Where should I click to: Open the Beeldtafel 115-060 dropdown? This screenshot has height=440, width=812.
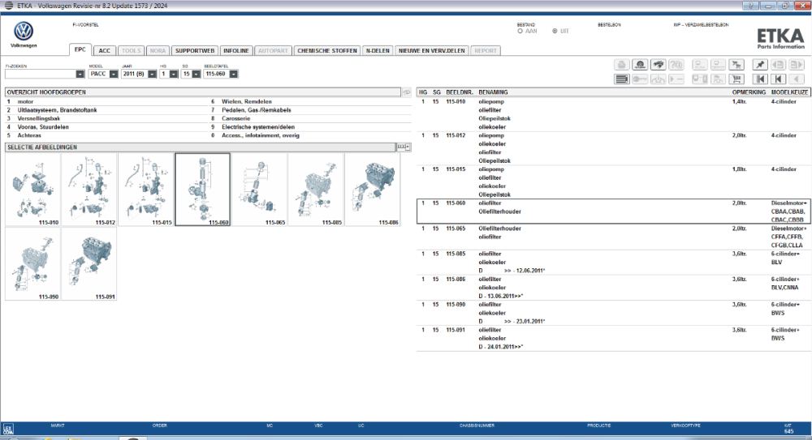234,75
